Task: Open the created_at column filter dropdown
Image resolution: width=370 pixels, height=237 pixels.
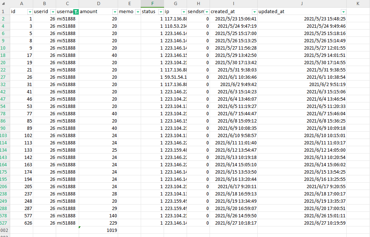Action: (x=254, y=12)
